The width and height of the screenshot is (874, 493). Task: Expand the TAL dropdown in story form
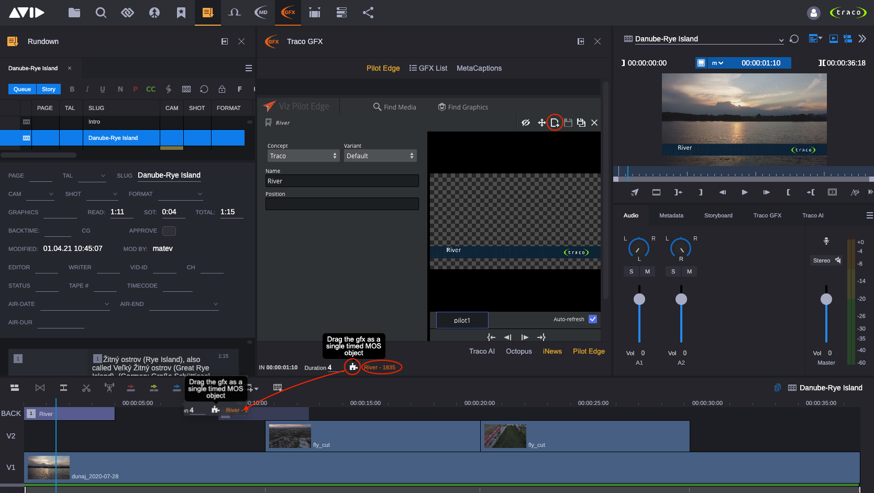pos(103,176)
